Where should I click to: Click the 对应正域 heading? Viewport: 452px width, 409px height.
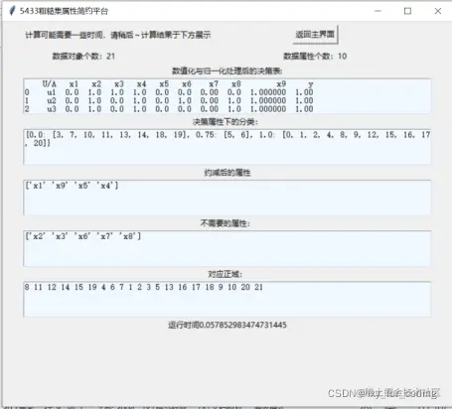(226, 274)
